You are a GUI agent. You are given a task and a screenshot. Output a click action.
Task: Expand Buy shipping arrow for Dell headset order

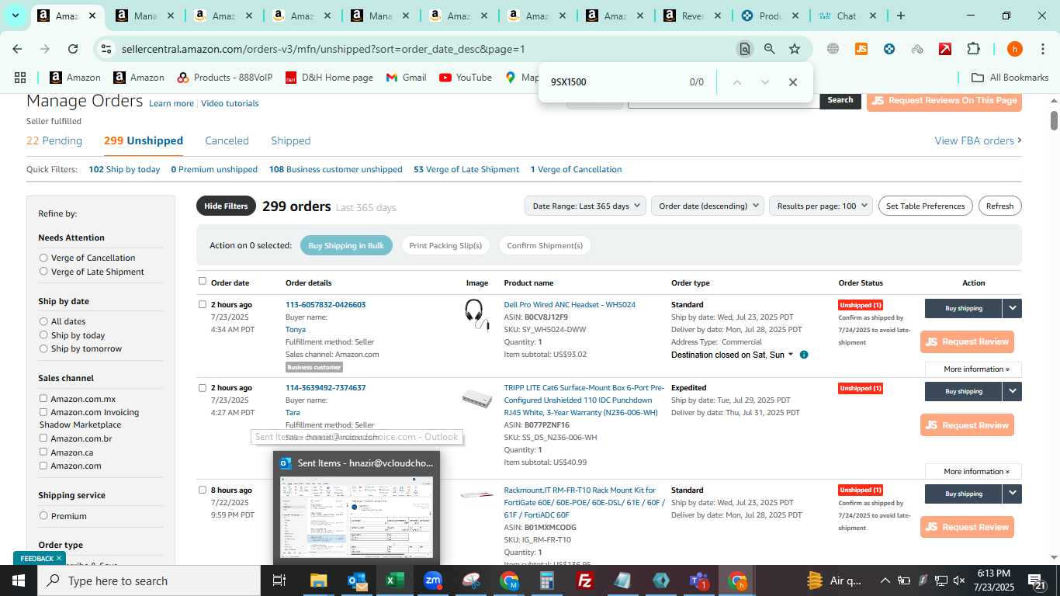[1012, 308]
